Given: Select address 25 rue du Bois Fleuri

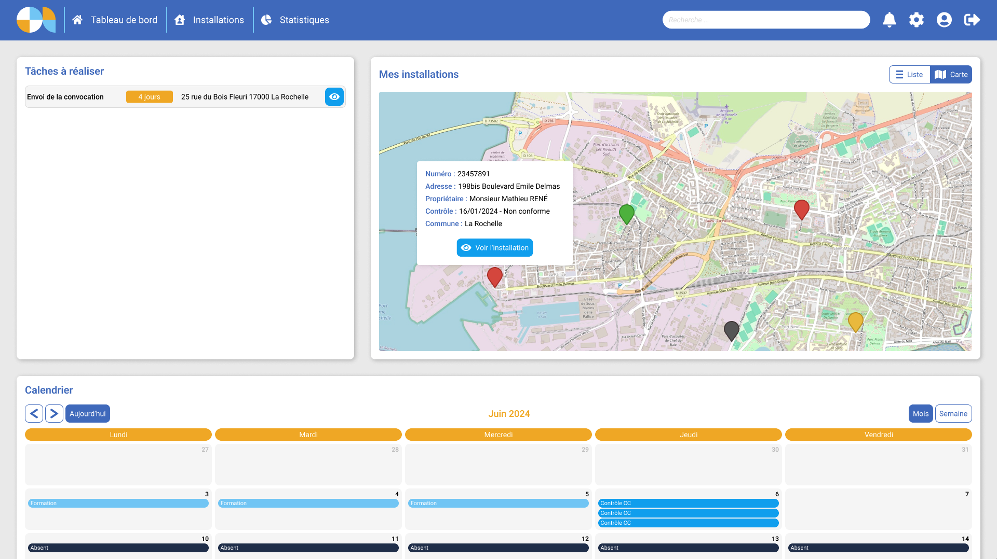Looking at the screenshot, I should point(245,97).
